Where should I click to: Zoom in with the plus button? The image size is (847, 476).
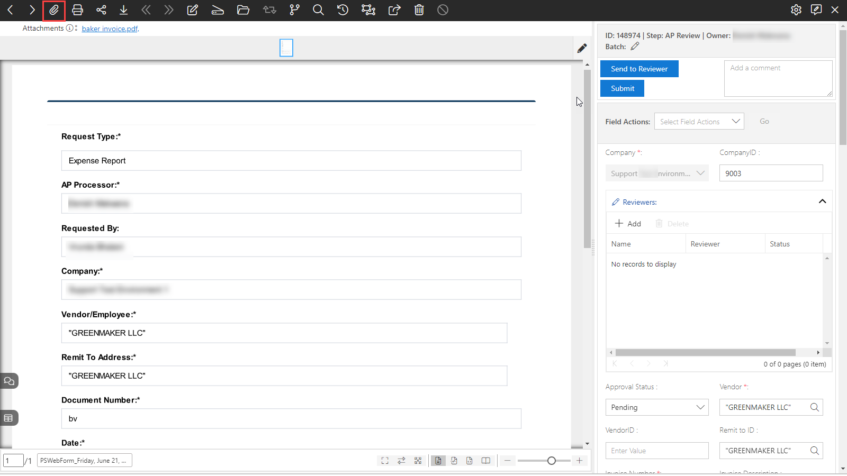pos(580,461)
